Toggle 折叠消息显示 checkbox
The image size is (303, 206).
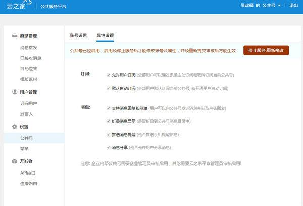point(108,121)
